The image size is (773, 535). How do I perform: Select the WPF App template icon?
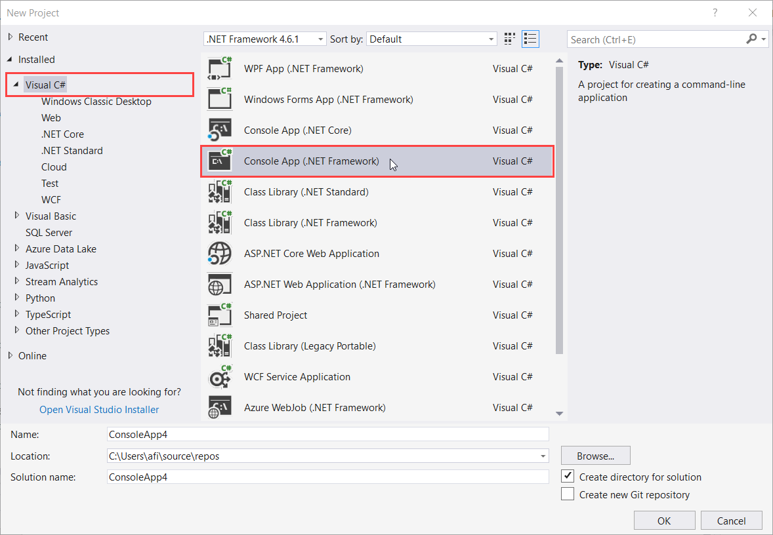coord(220,68)
